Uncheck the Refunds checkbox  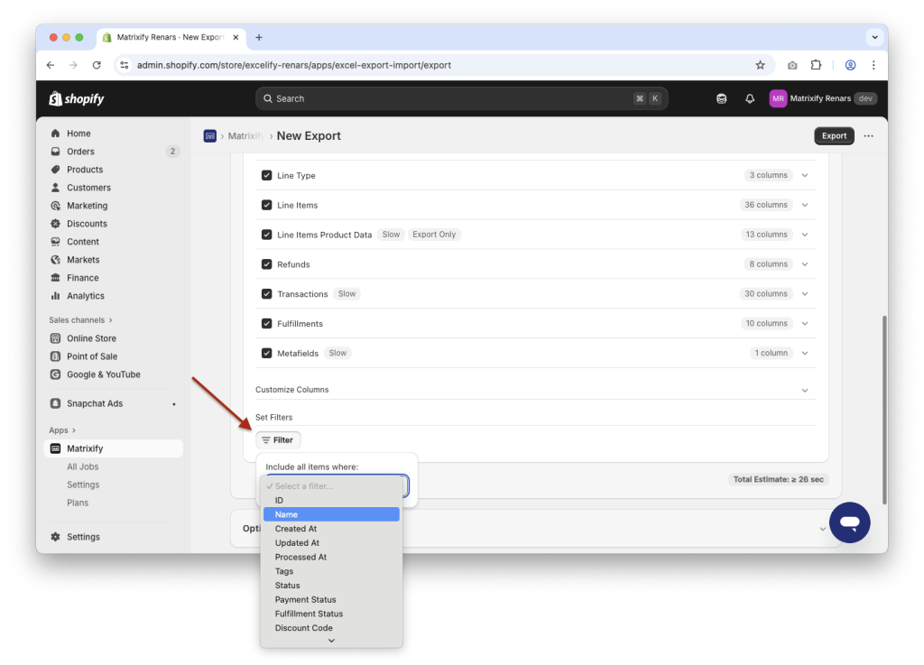(266, 263)
